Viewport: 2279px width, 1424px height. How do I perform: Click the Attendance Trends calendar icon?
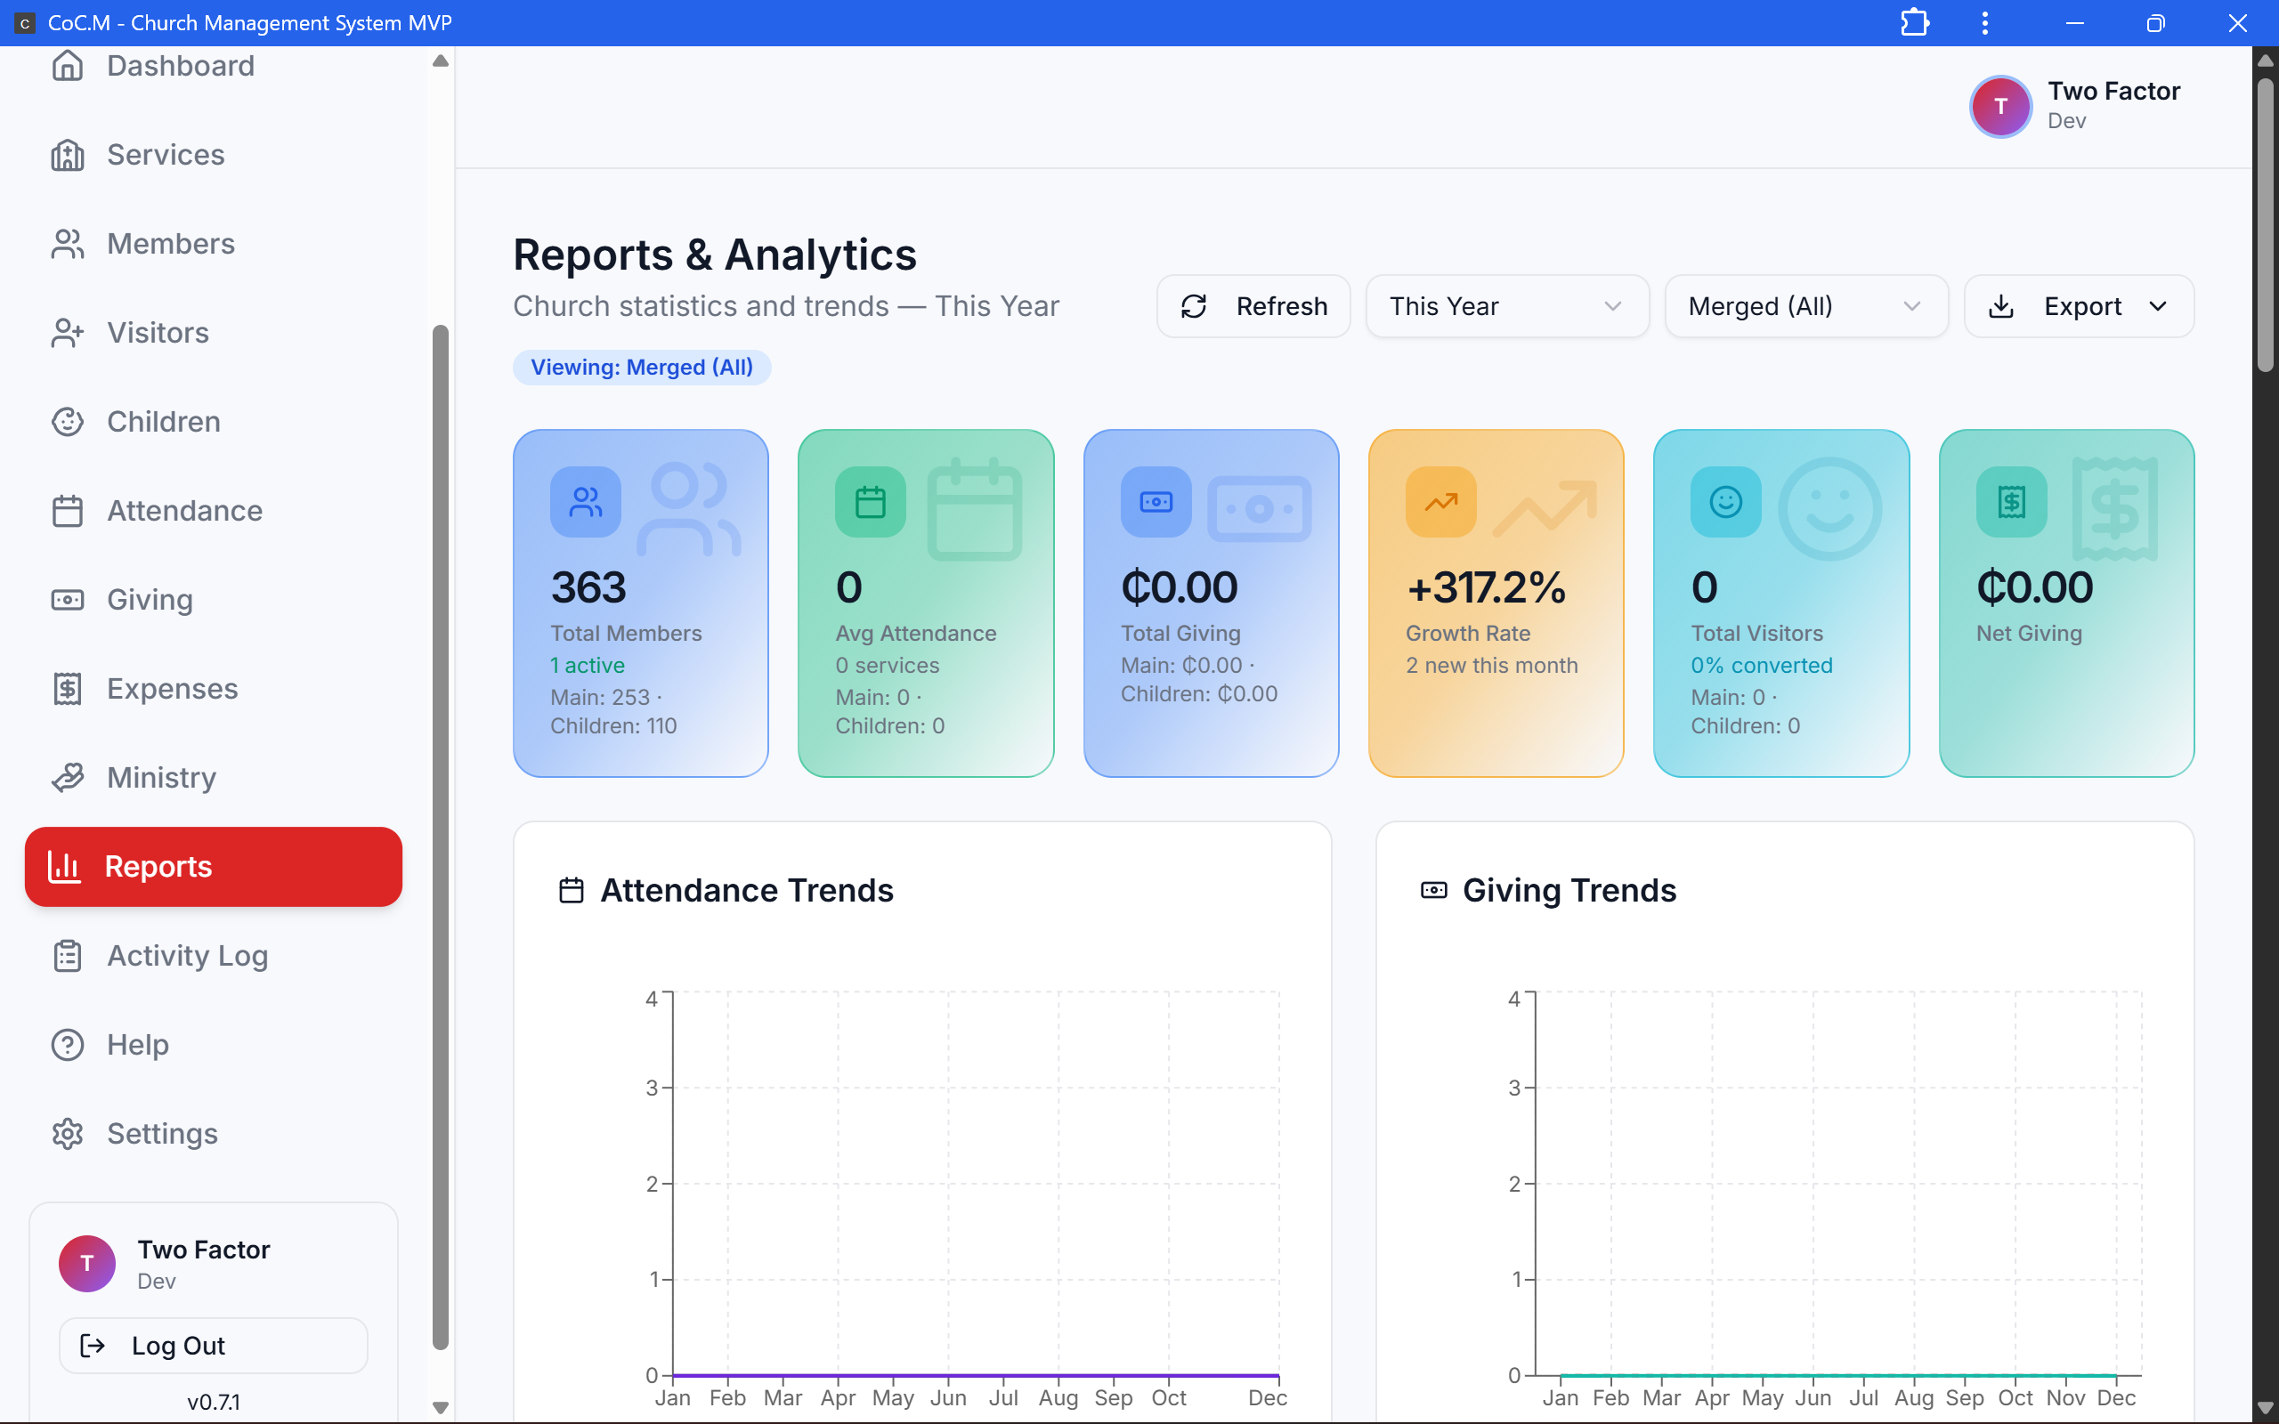[572, 890]
